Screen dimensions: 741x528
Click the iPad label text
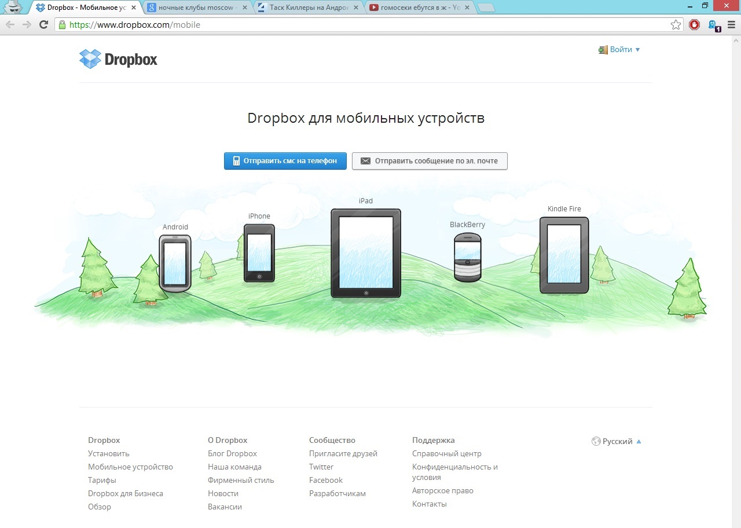coord(366,201)
